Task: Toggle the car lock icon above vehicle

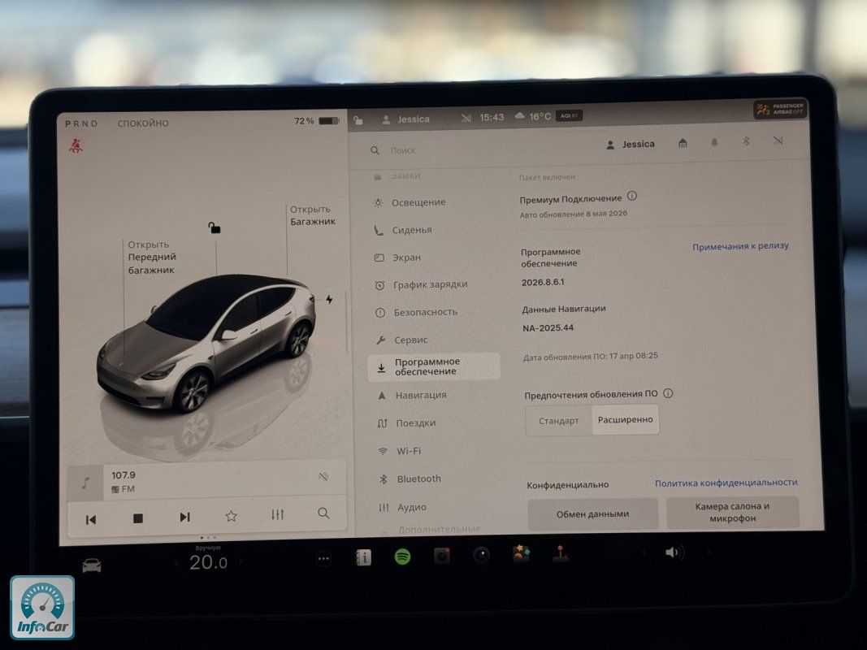Action: click(215, 227)
